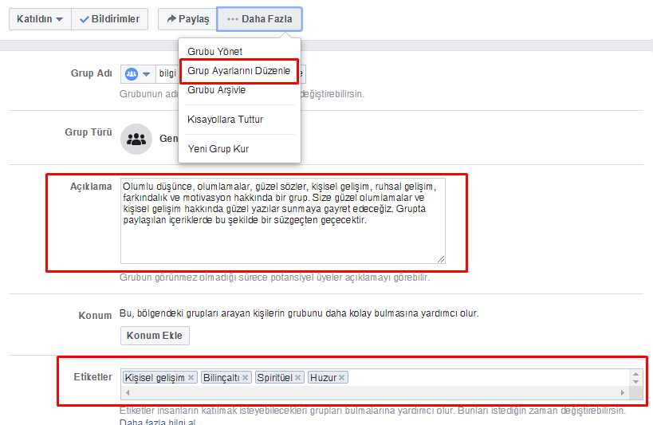
Task: Click the left arrow of tags horizontal scrollbar
Action: tap(128, 392)
